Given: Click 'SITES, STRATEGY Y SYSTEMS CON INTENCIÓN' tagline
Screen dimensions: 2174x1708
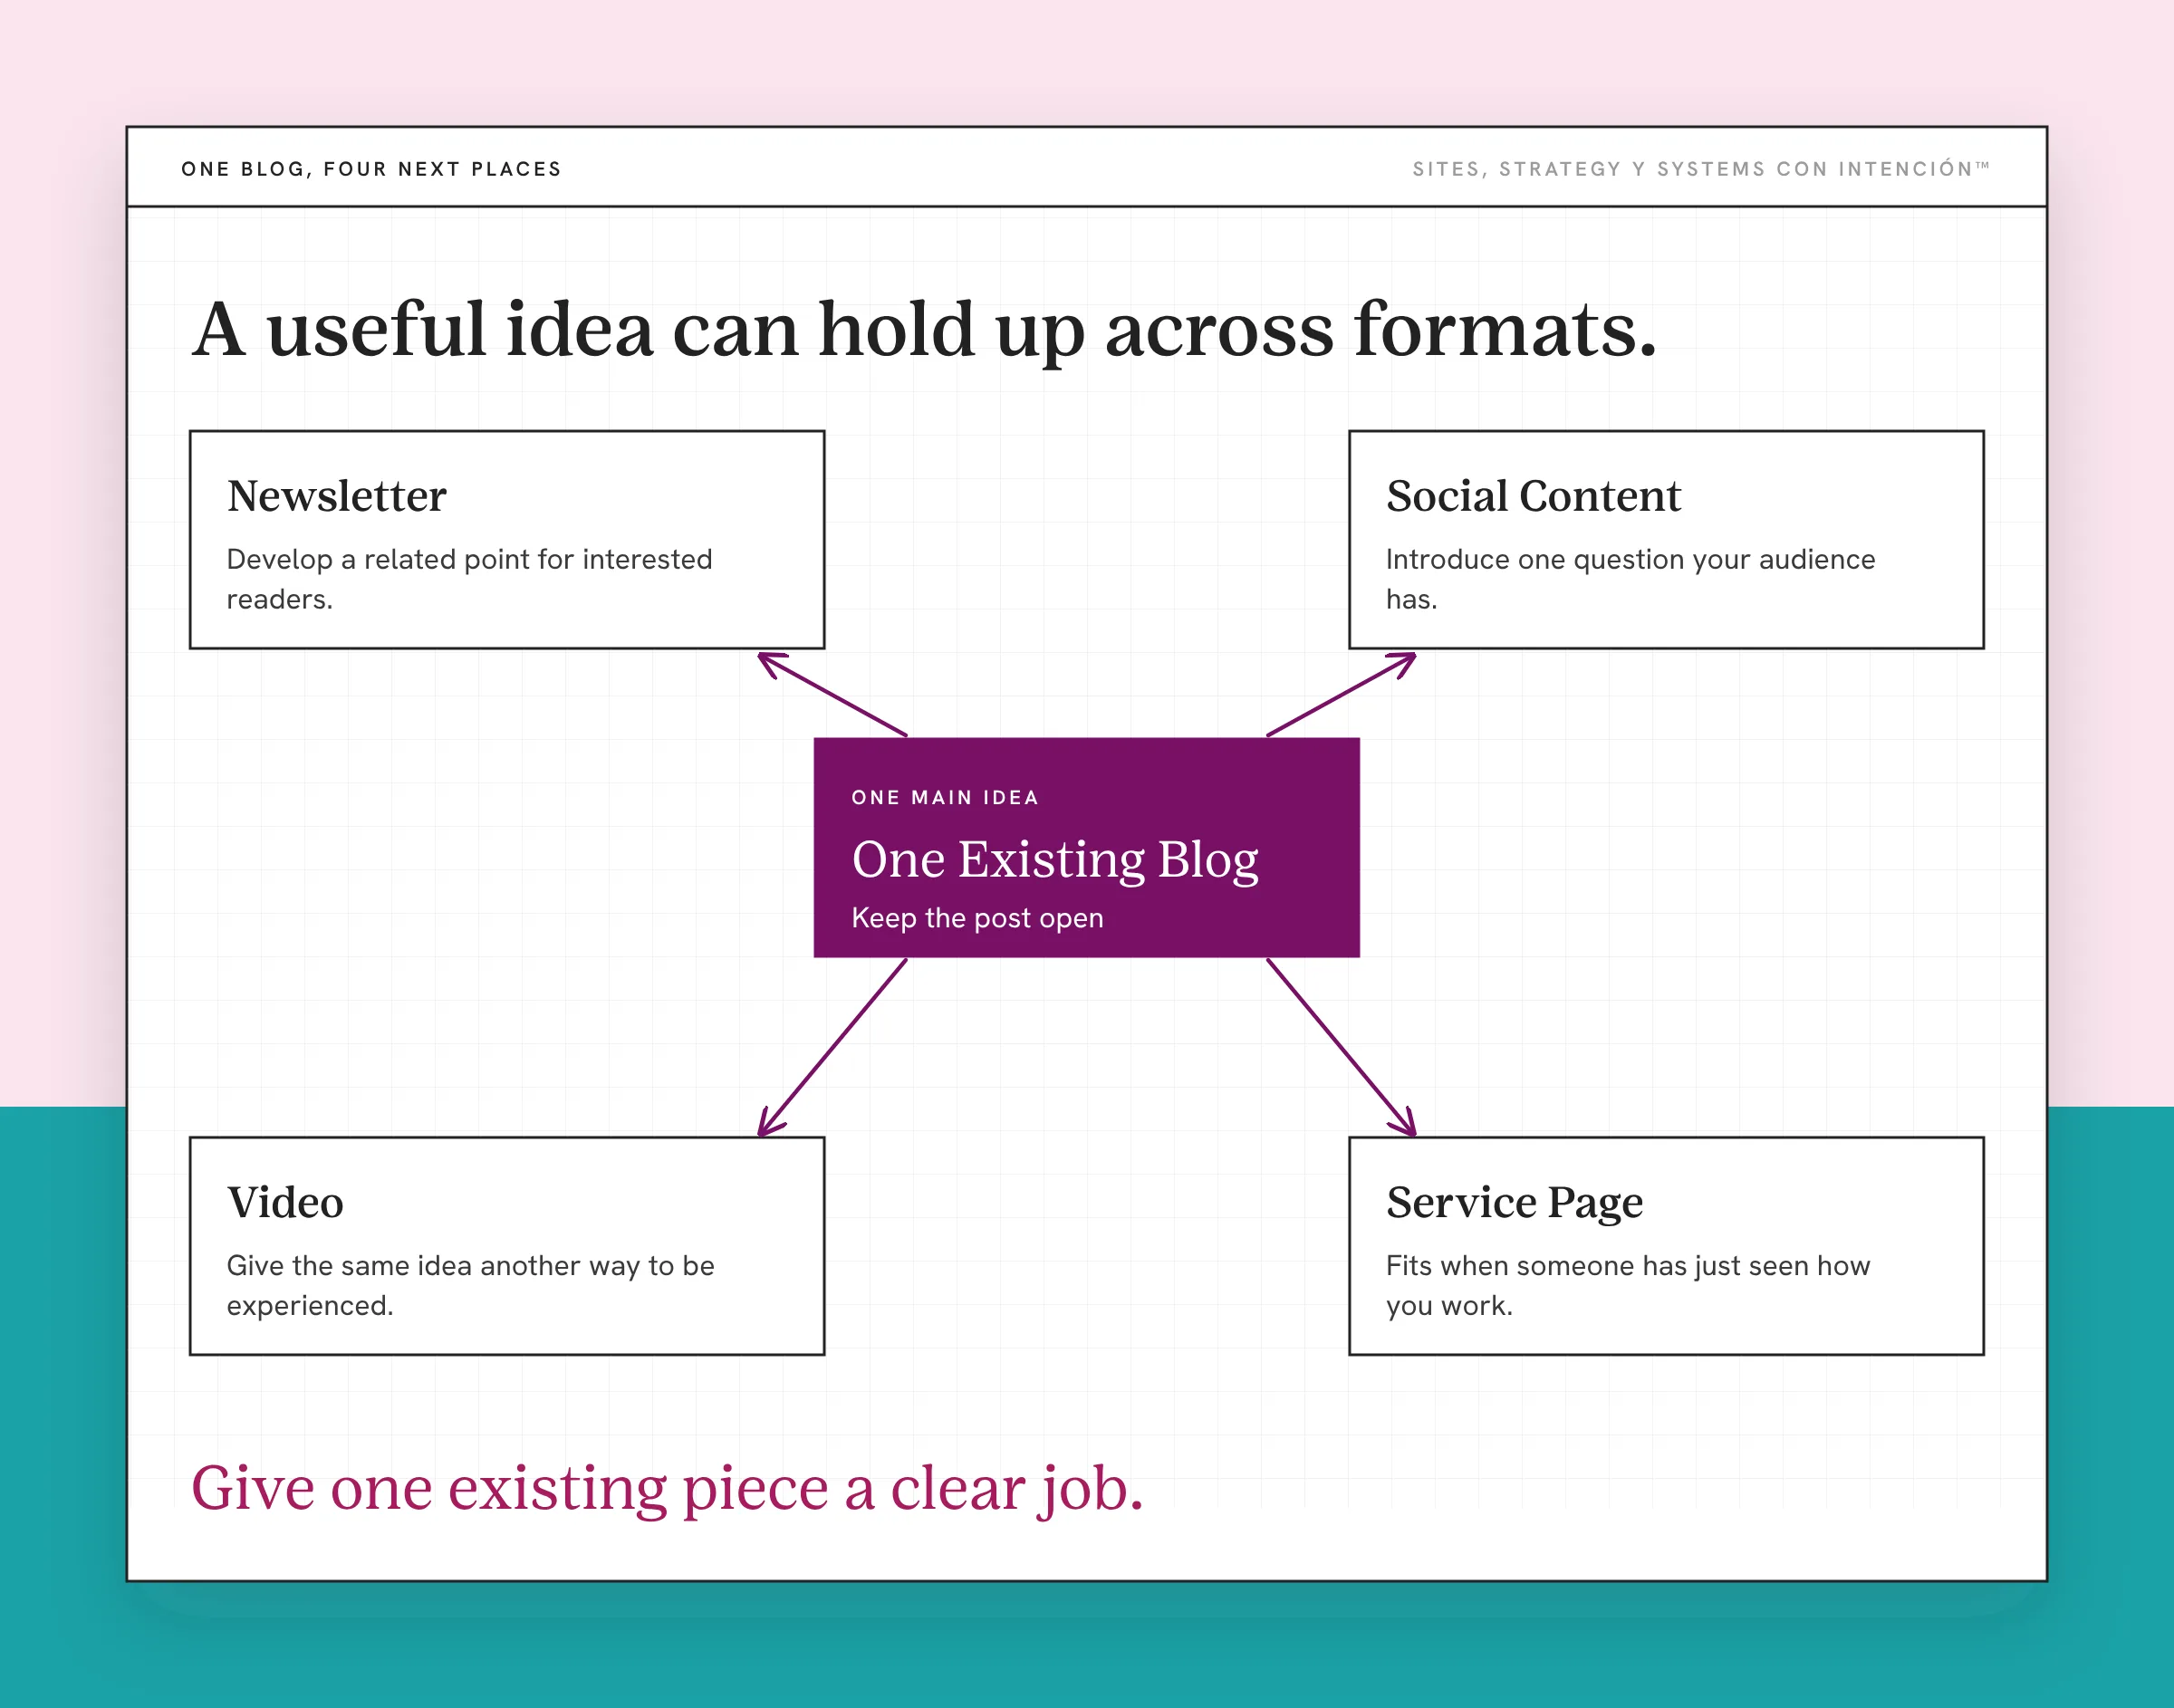Looking at the screenshot, I should (x=1700, y=169).
